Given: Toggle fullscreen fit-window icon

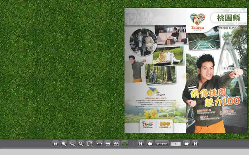Looking at the screenshot, I should tap(90, 144).
